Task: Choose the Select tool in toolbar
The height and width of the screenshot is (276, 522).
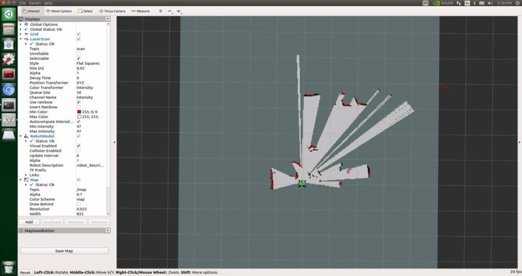Action: click(x=85, y=11)
